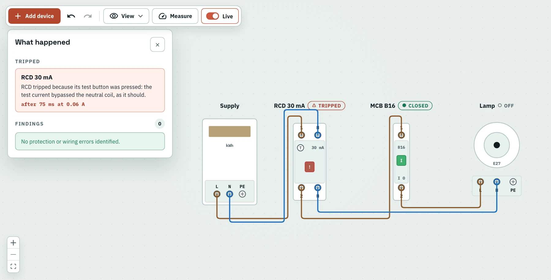Reset the red tripped RCD lever
This screenshot has height=280, width=551.
309,167
